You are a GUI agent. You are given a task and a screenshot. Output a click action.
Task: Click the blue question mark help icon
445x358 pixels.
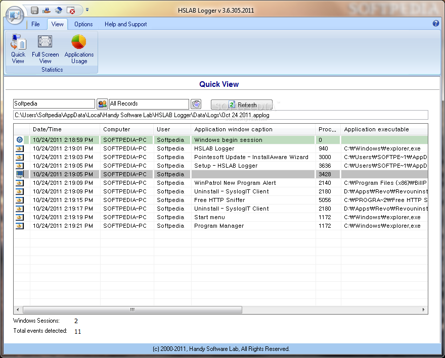click(x=436, y=23)
